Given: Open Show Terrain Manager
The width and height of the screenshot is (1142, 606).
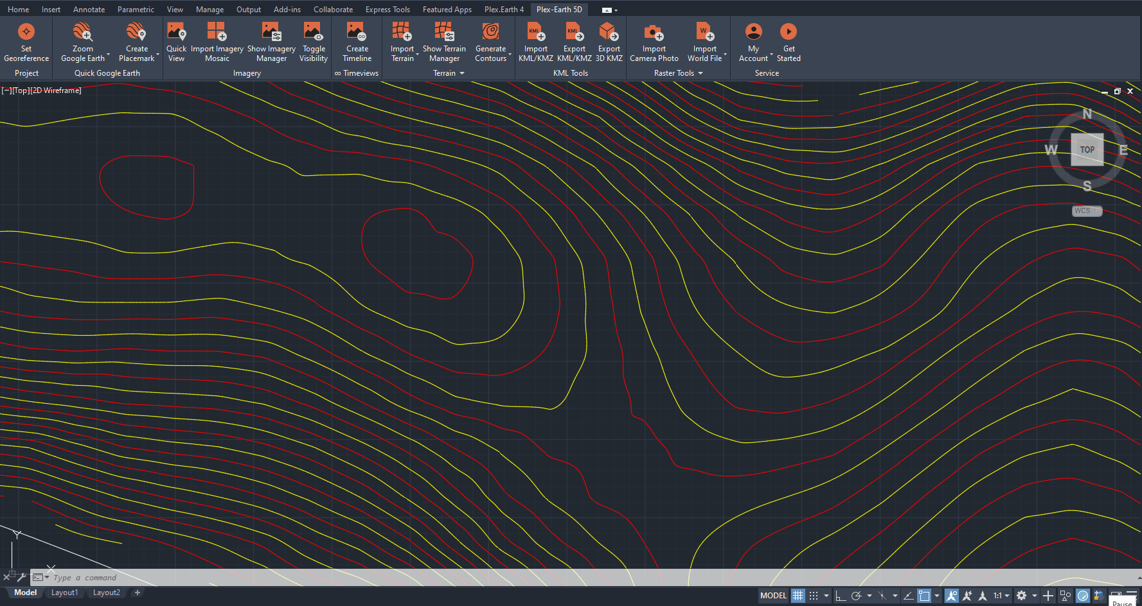Looking at the screenshot, I should tap(444, 42).
